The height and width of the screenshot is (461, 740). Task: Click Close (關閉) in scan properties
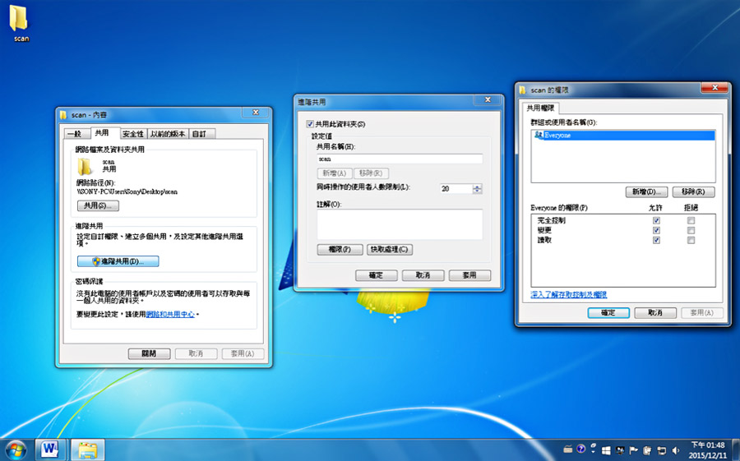pyautogui.click(x=149, y=353)
